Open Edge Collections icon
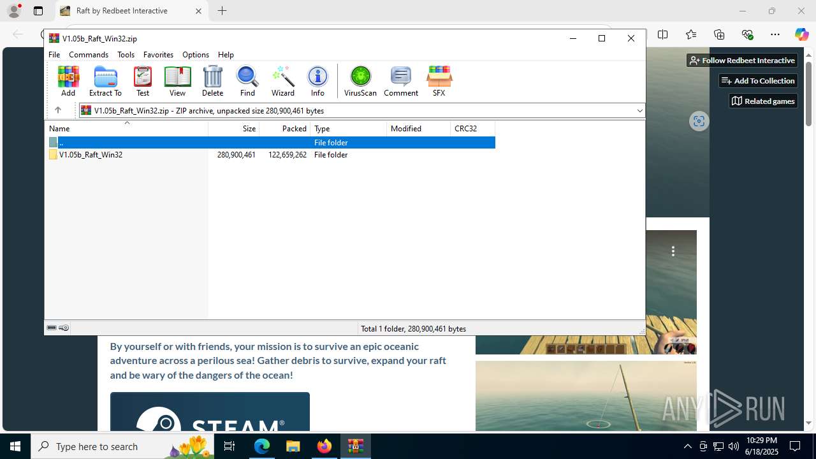The height and width of the screenshot is (459, 816). 719,34
